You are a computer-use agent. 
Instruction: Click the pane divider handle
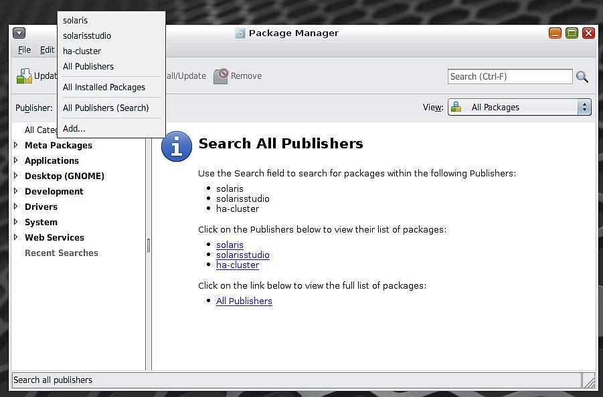pyautogui.click(x=149, y=246)
